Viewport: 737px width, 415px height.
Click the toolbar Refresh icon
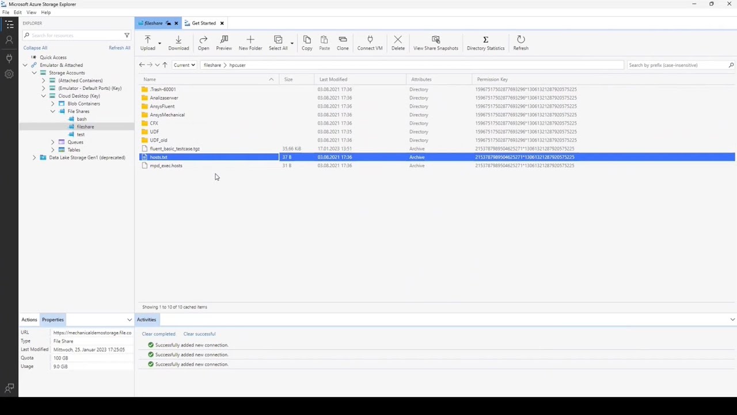point(521,39)
